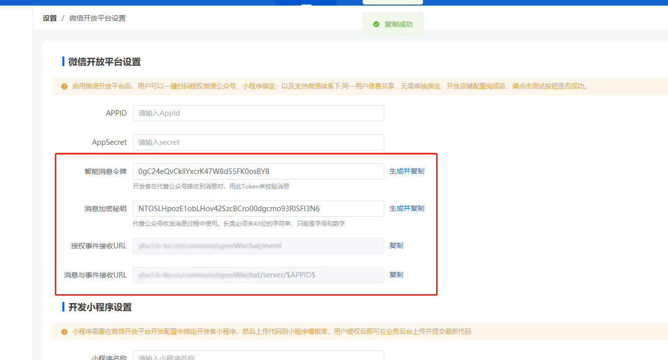Click the 消息与事件接收URL field label
The width and height of the screenshot is (668, 360).
coord(96,275)
